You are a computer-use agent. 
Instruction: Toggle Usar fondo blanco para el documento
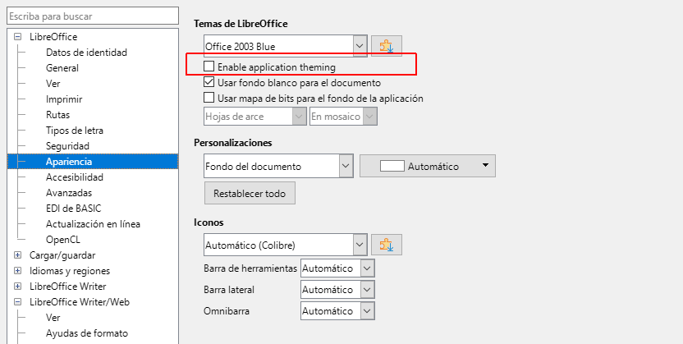(x=210, y=82)
